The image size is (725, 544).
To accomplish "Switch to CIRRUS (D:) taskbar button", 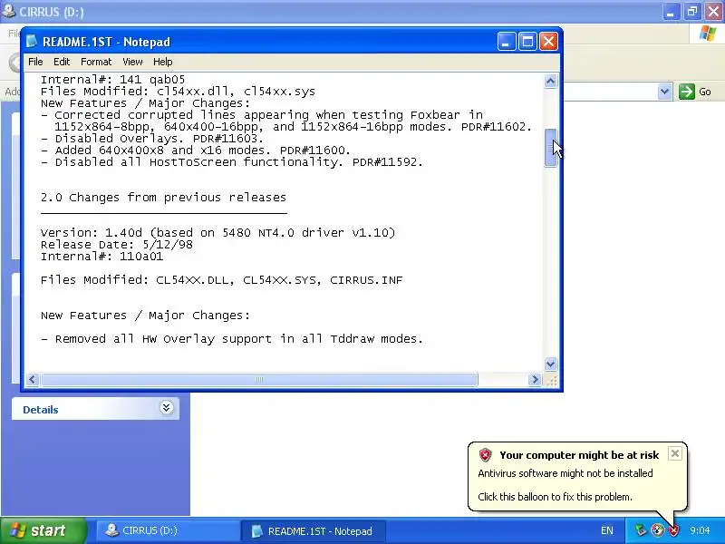I will 167,530.
